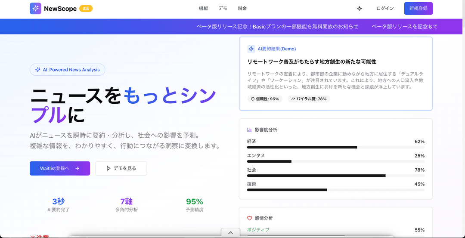465x238 pixels.
Task: Click the lightning icon beside AI要約結果
Action: pyautogui.click(x=251, y=49)
